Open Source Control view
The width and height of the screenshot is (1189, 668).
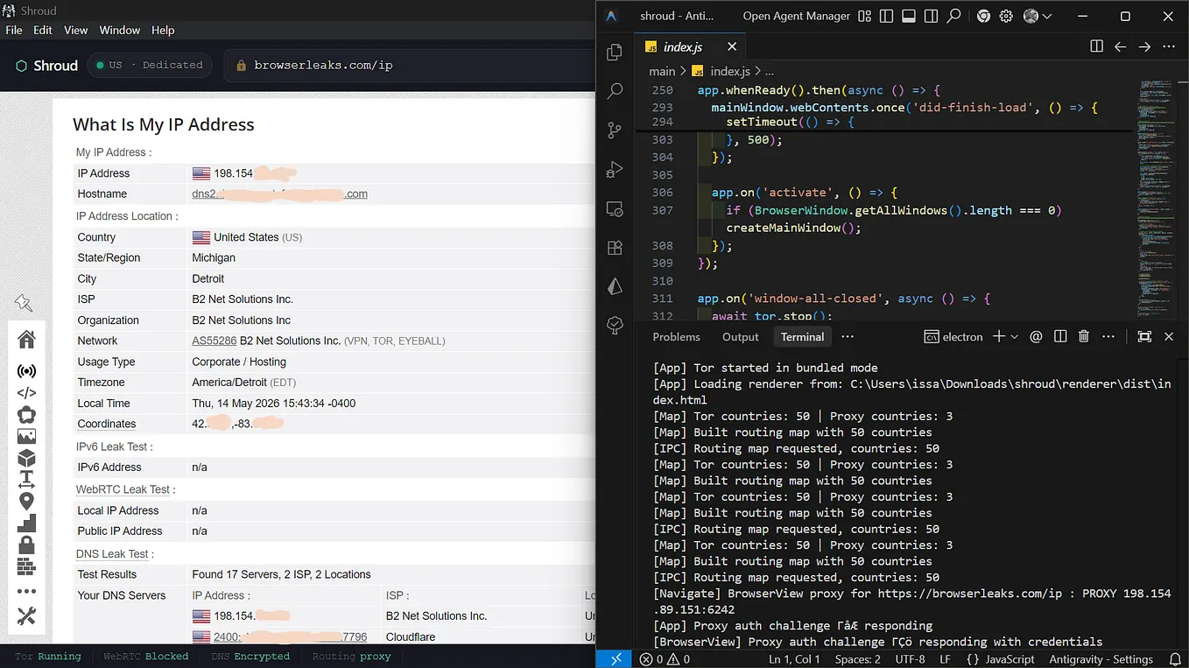[615, 130]
